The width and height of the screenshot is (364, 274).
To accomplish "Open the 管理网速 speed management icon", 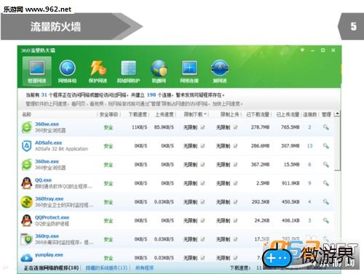I will click(x=37, y=71).
